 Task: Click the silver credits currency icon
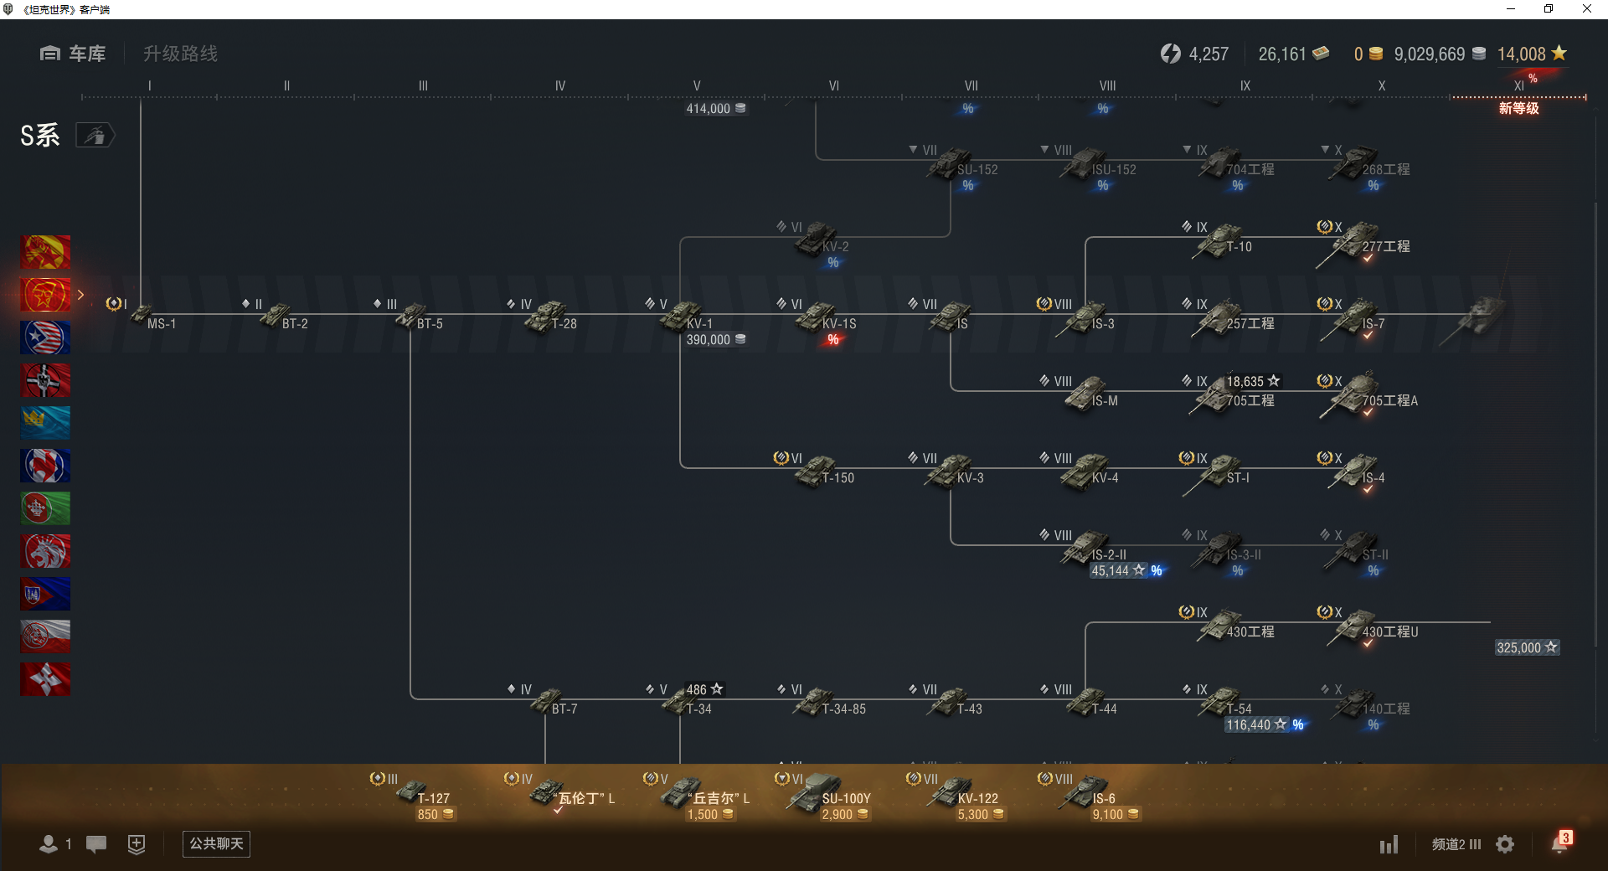[x=1479, y=54]
